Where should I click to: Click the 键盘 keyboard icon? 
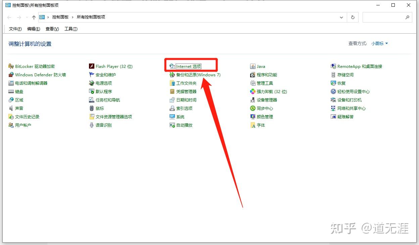tap(11, 92)
